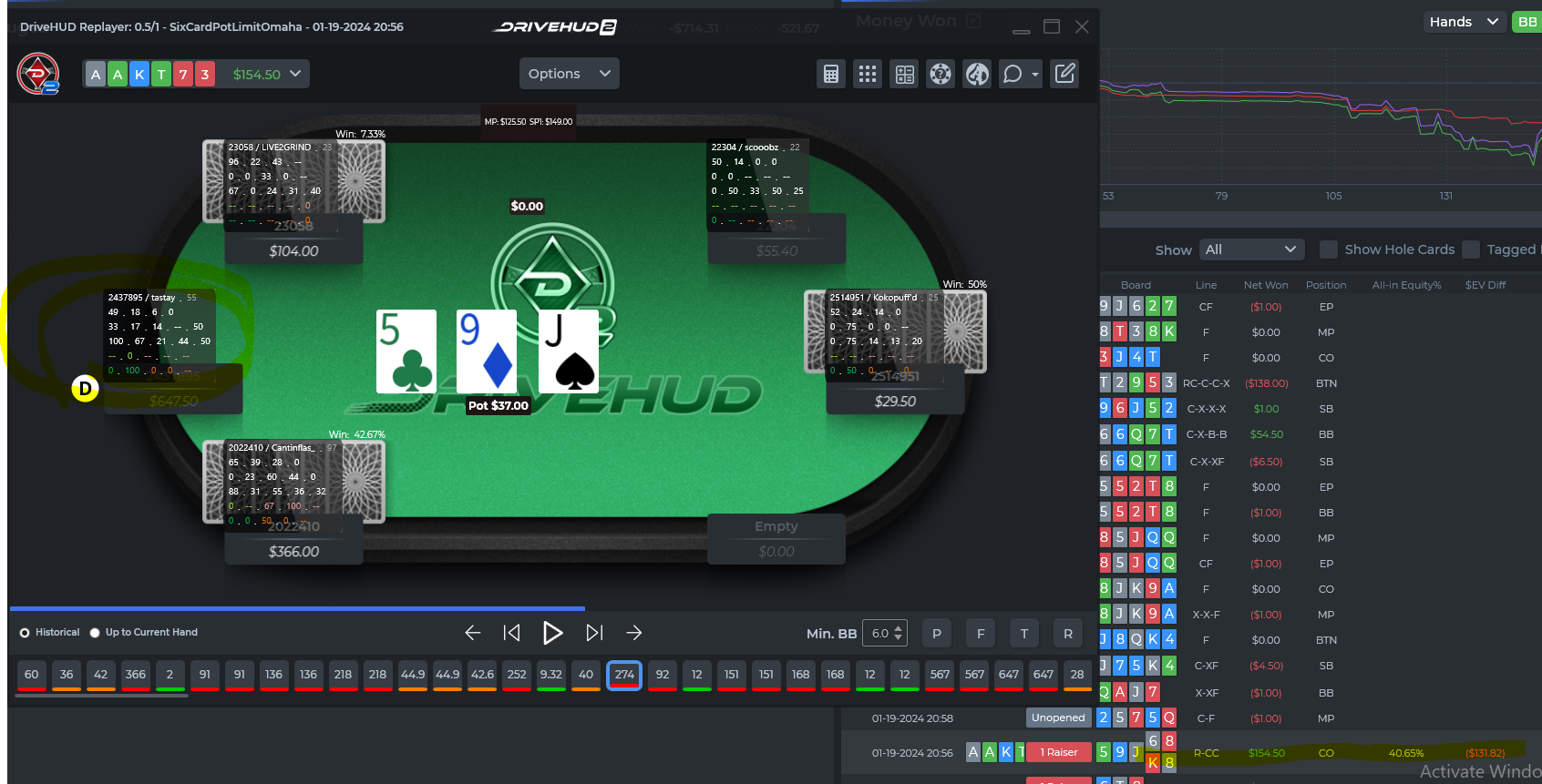
Task: Click the five of clubs board card
Action: [x=406, y=351]
